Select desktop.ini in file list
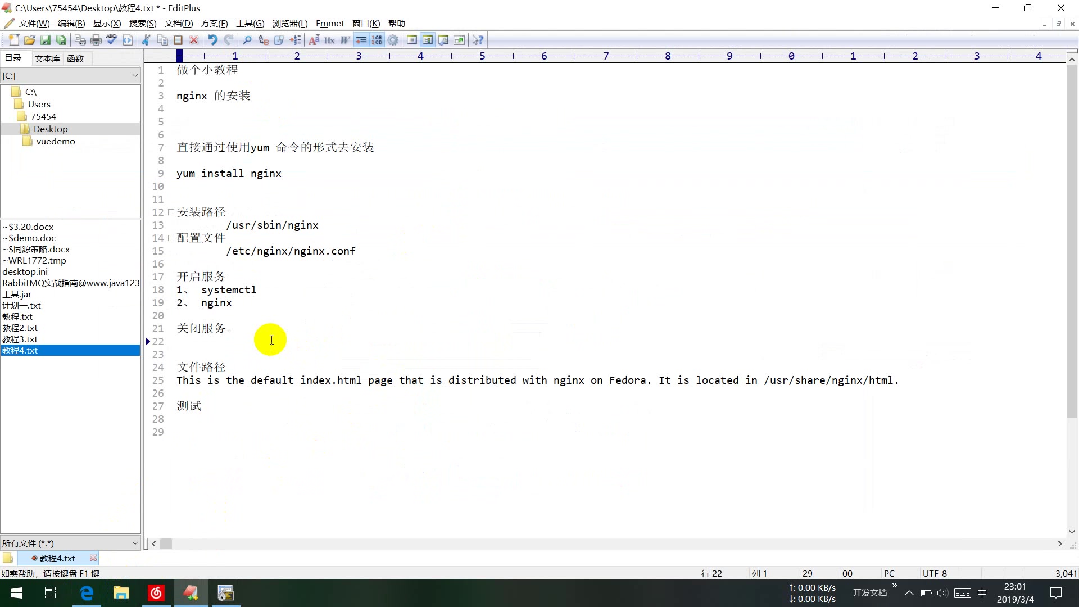The image size is (1079, 607). tap(25, 271)
